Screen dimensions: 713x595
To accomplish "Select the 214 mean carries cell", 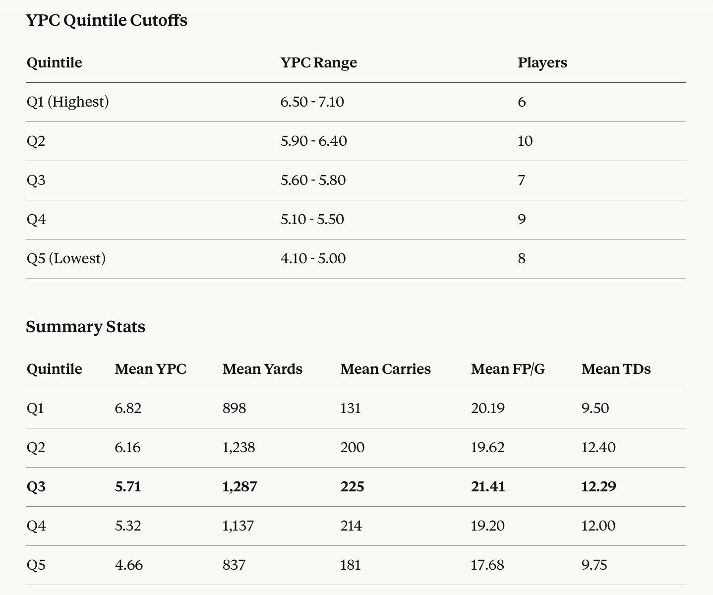I will click(x=351, y=526).
